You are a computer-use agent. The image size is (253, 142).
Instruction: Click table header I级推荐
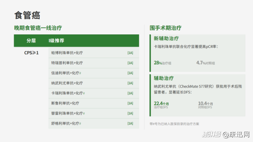[x=56, y=41]
